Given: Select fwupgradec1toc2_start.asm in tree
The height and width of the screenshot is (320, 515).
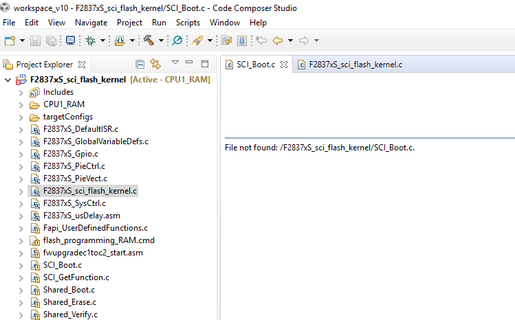Looking at the screenshot, I should pos(93,253).
